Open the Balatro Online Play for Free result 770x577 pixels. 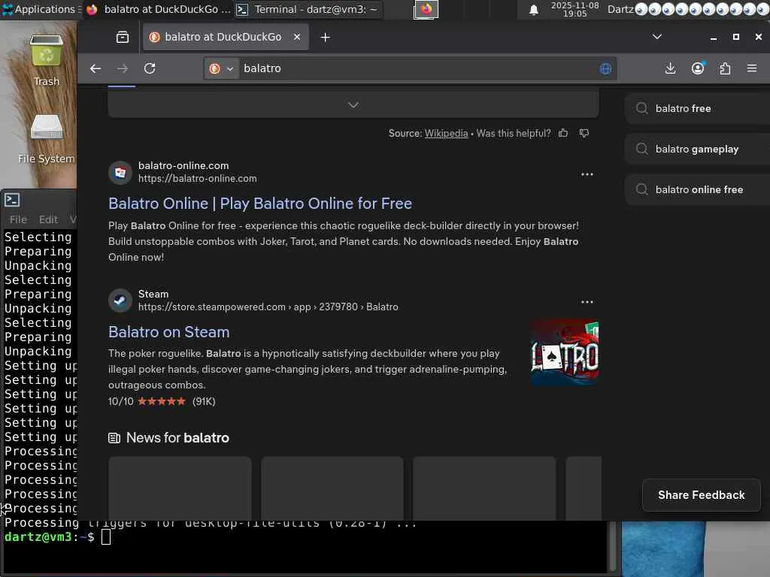coord(260,203)
